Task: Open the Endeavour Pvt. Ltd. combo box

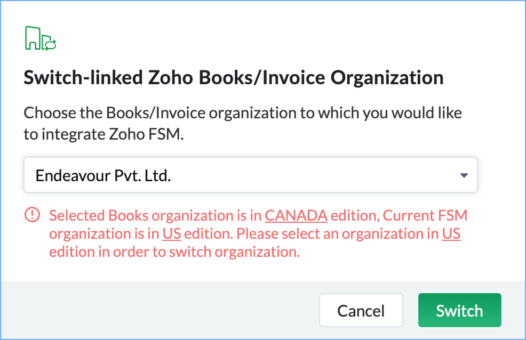Action: (250, 175)
